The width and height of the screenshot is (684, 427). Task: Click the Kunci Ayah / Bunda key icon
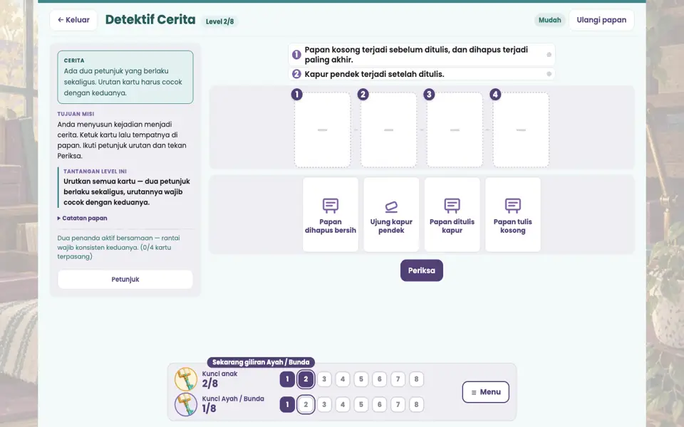[x=186, y=404]
